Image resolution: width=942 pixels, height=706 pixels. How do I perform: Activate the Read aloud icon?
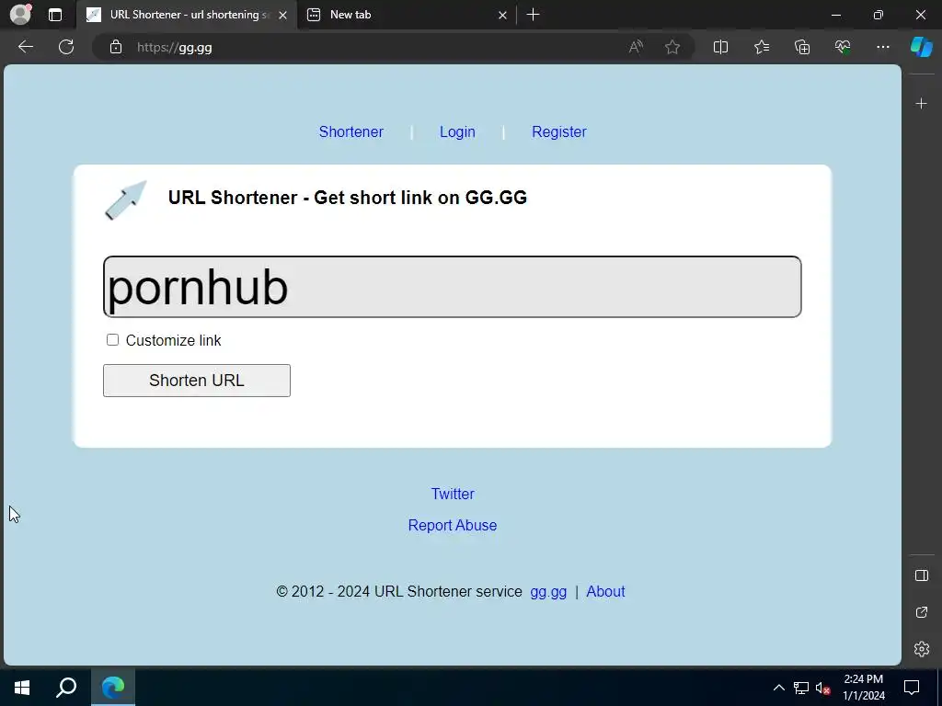coord(636,47)
